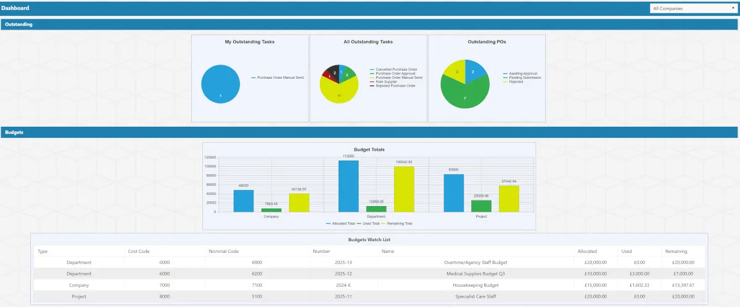The width and height of the screenshot is (740, 307).
Task: Click the yellow Company bar labeled 40136.55
Action: point(299,202)
